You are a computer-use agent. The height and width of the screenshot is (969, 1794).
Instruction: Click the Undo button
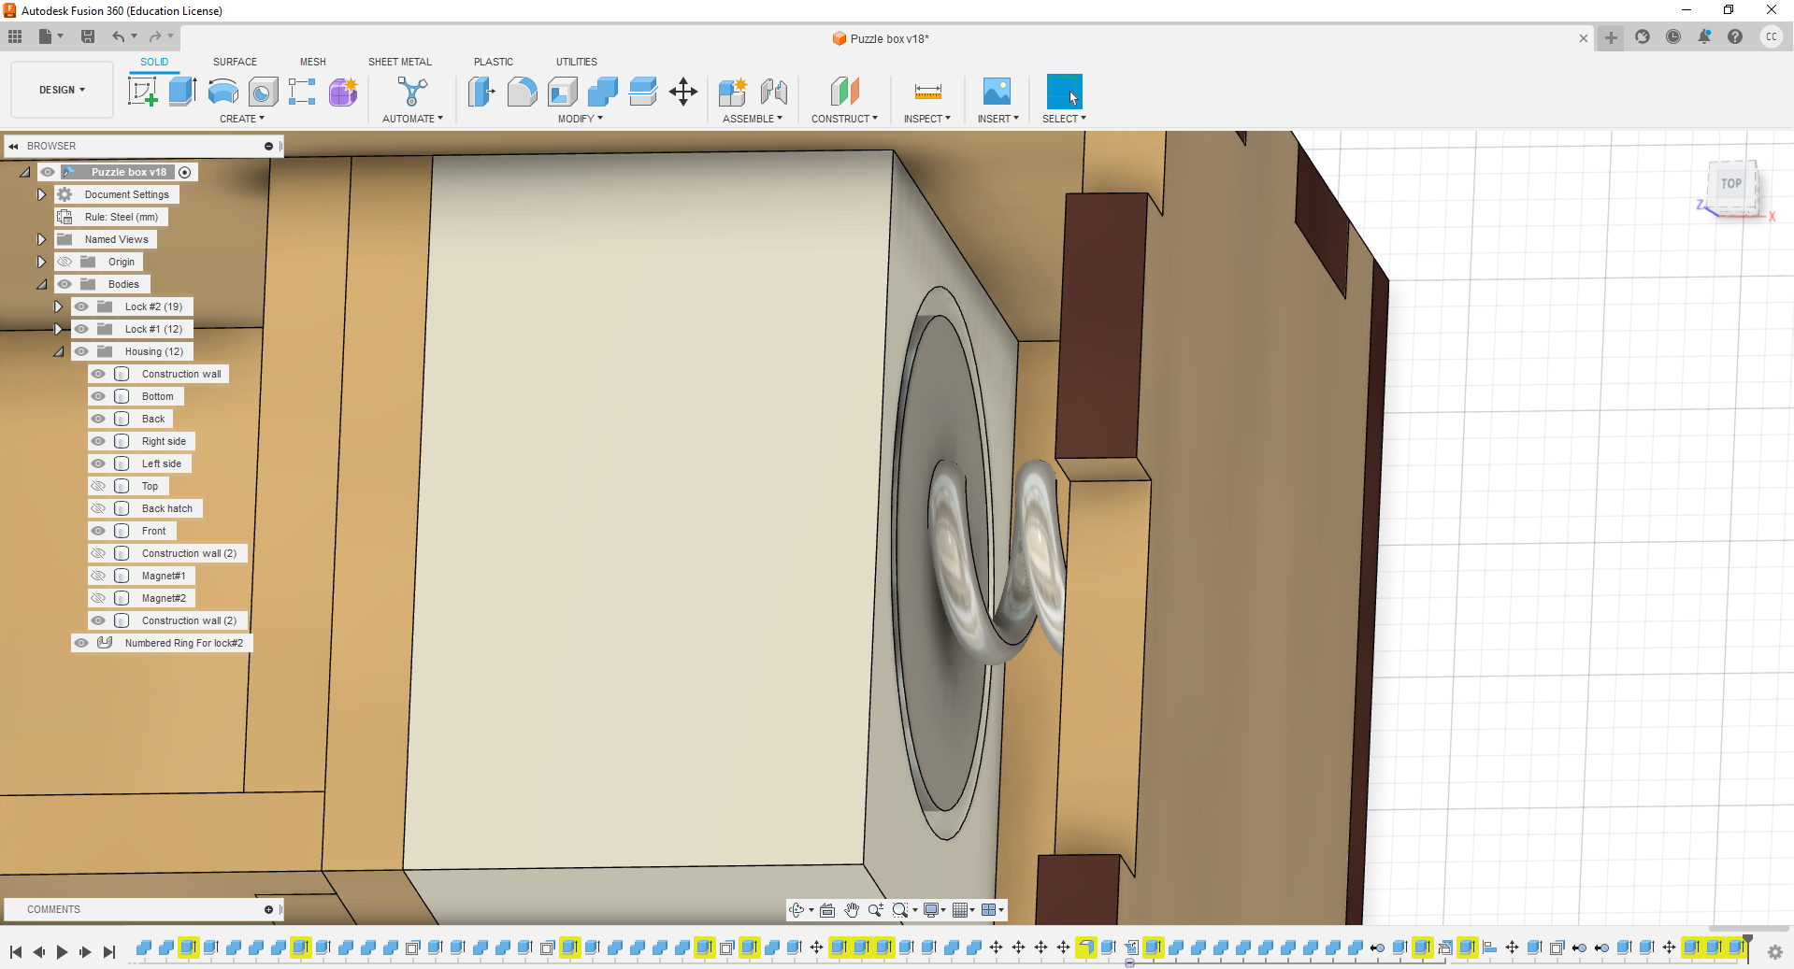(119, 36)
